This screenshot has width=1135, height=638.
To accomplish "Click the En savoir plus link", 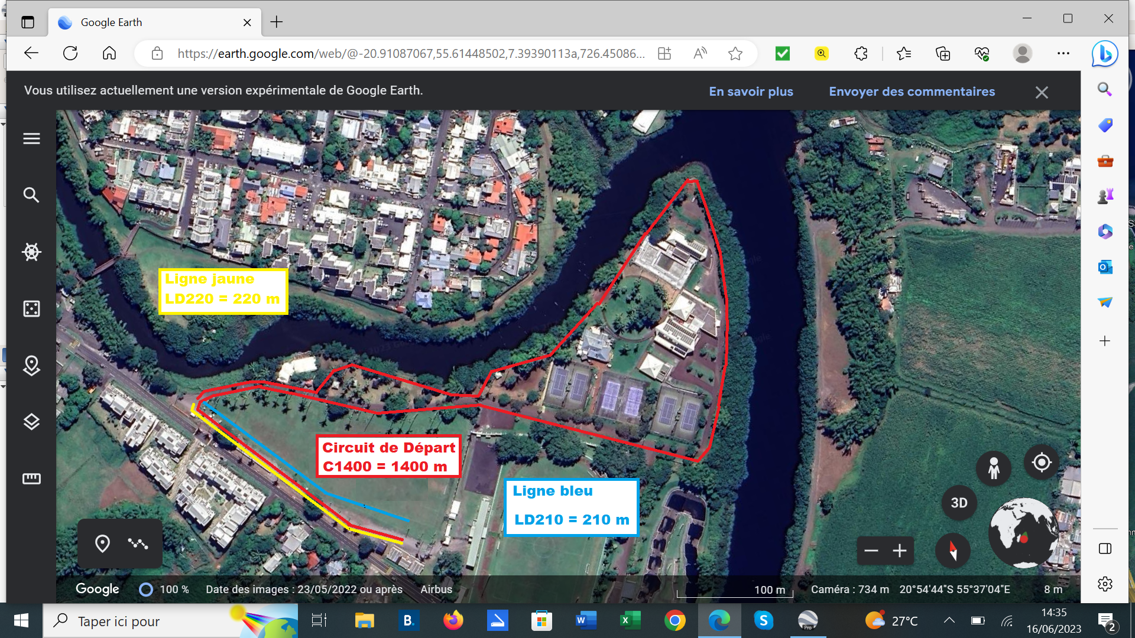I will pos(751,92).
